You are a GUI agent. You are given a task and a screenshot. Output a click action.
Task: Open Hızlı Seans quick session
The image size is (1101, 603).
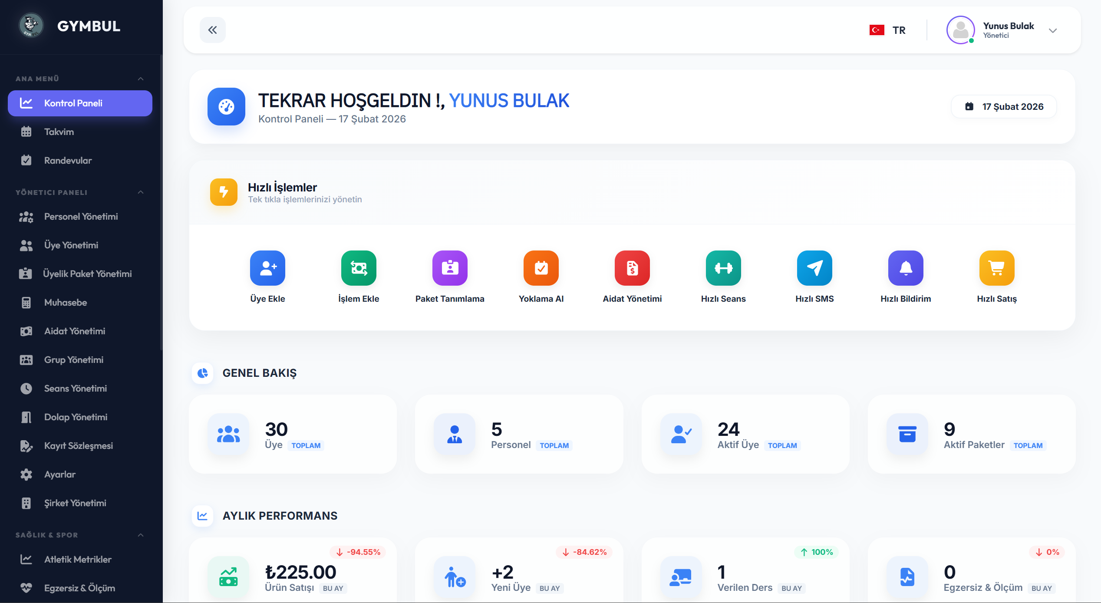click(x=723, y=276)
